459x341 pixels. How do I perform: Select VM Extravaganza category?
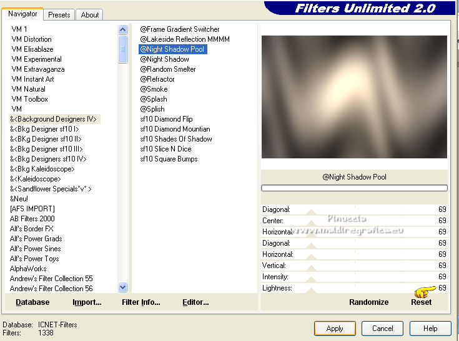pos(38,69)
